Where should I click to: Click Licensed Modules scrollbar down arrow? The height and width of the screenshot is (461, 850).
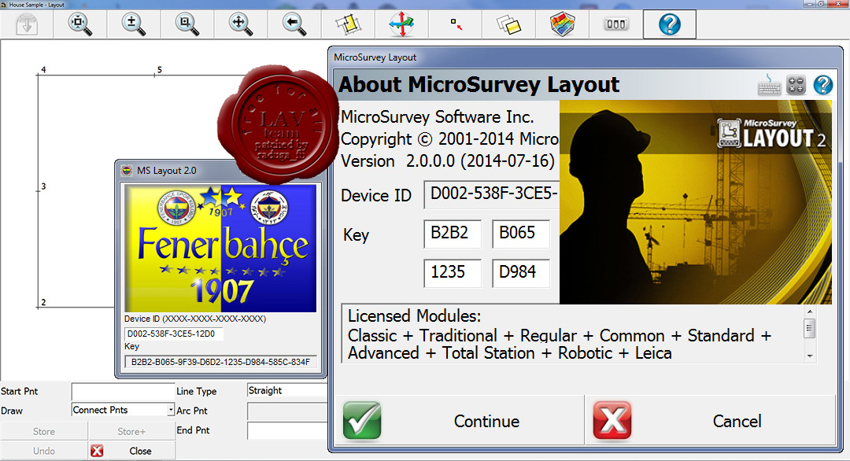coord(809,356)
